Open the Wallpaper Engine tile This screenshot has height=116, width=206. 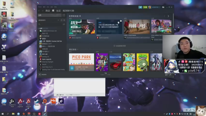(115, 62)
